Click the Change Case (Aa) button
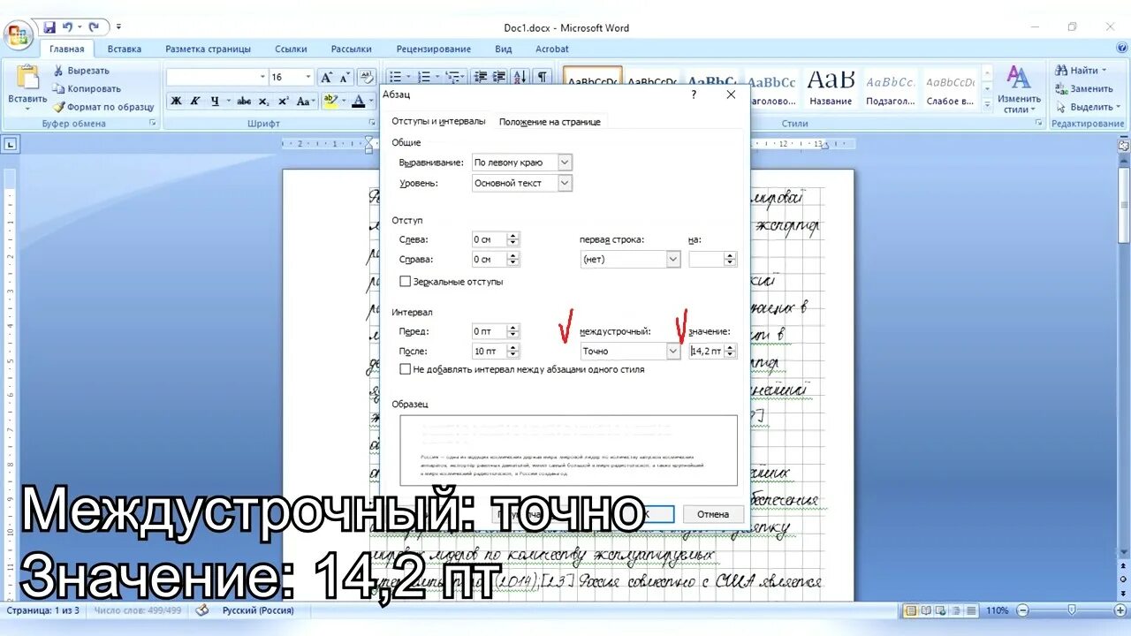 click(x=306, y=101)
